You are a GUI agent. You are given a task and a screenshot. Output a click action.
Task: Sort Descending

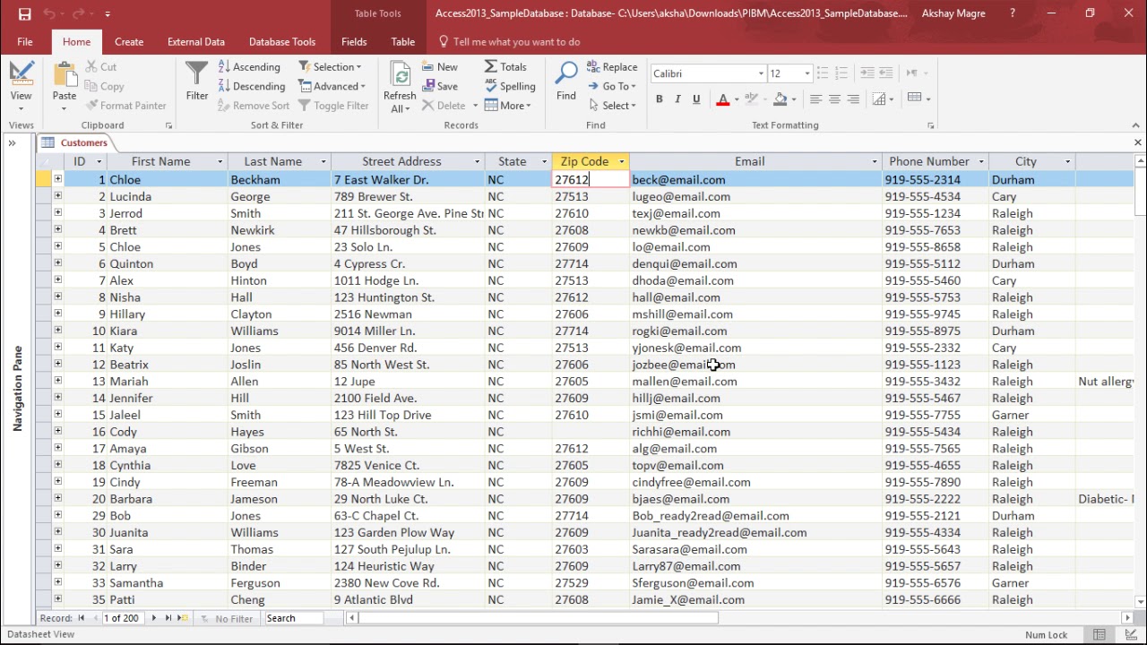pos(252,87)
